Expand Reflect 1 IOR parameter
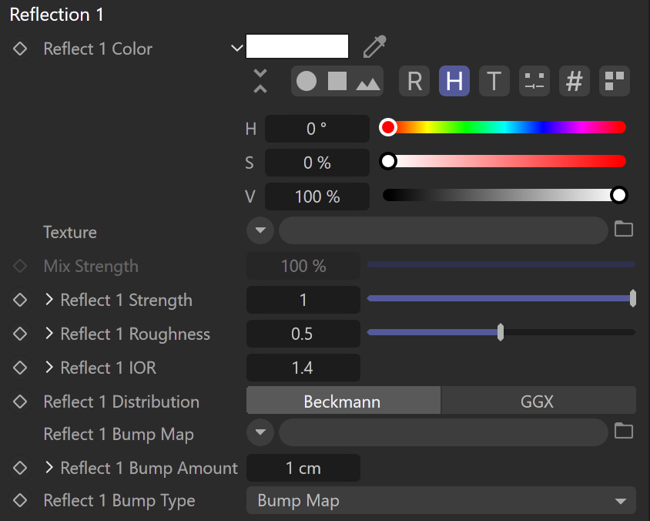The image size is (650, 521). (49, 367)
